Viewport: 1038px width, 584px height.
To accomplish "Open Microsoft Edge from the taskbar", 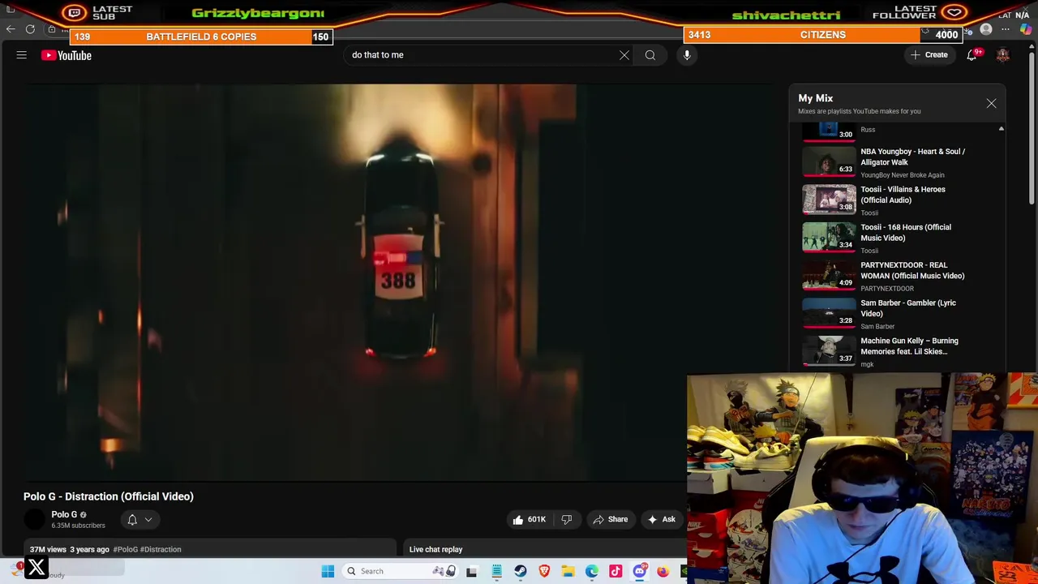I will (x=592, y=571).
